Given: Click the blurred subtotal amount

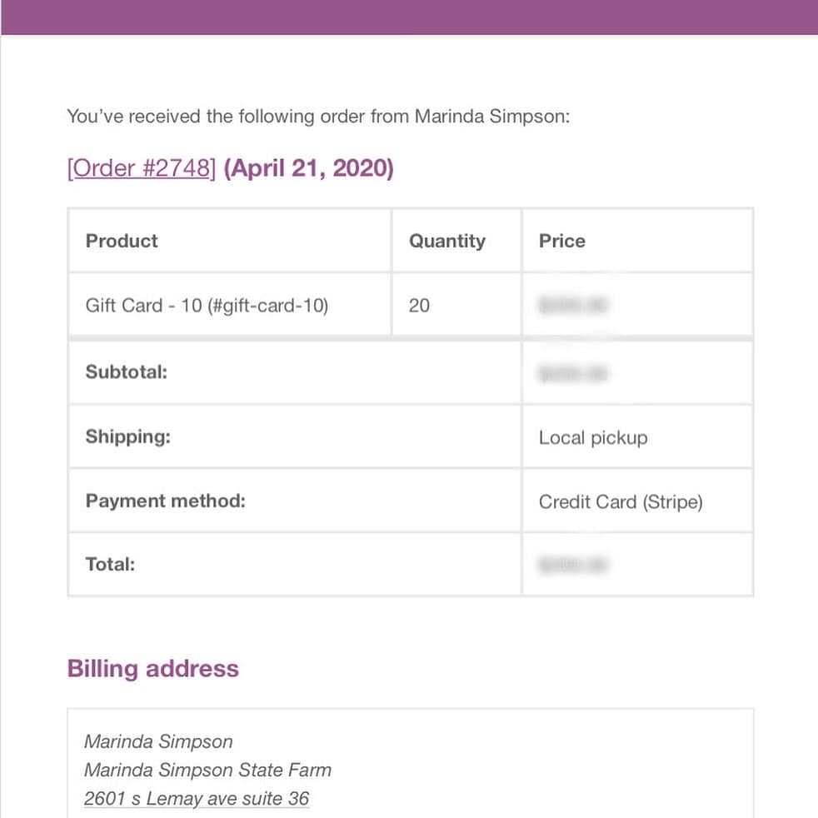Looking at the screenshot, I should (x=573, y=373).
